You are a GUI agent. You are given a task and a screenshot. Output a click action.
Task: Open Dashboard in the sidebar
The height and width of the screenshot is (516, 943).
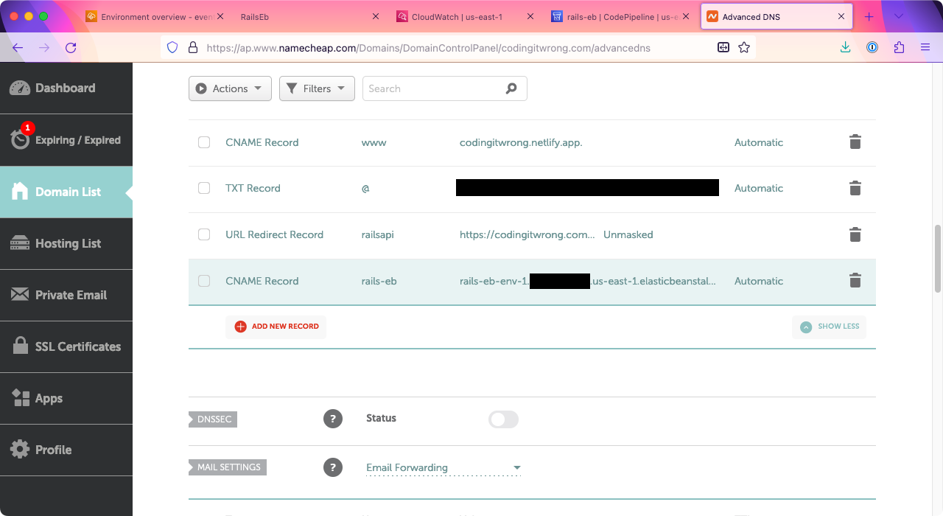click(66, 88)
